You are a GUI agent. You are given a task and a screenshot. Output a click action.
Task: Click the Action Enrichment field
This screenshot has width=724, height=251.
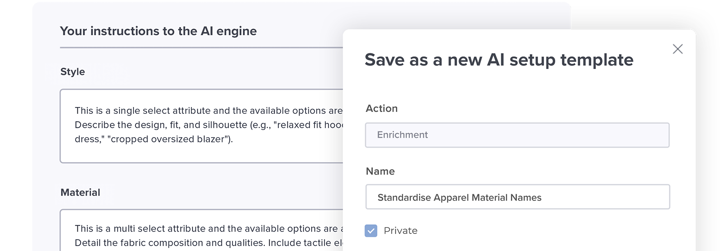point(517,135)
